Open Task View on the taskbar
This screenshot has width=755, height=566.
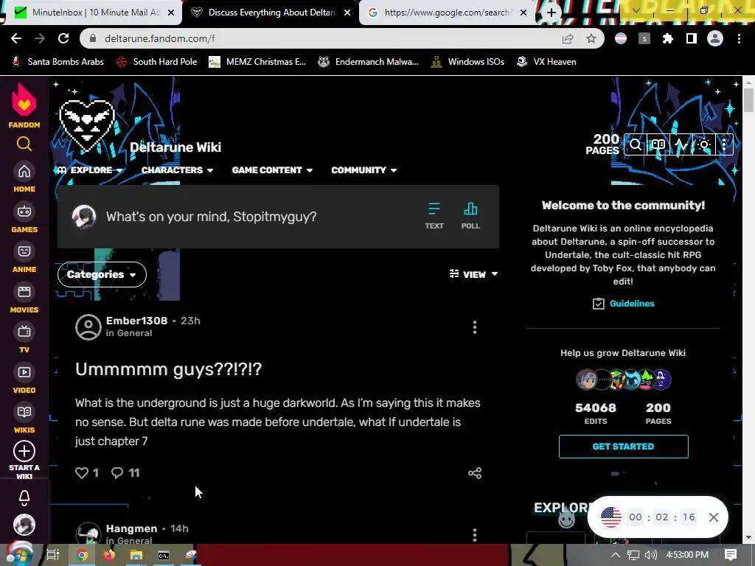[52, 555]
